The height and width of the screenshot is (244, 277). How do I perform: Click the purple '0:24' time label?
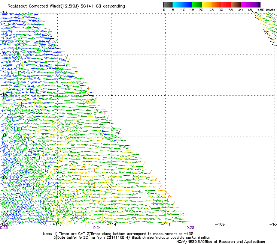pyautogui.click(x=97, y=228)
